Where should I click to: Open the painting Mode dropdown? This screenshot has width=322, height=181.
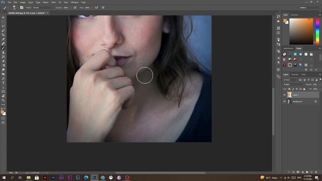(x=43, y=8)
